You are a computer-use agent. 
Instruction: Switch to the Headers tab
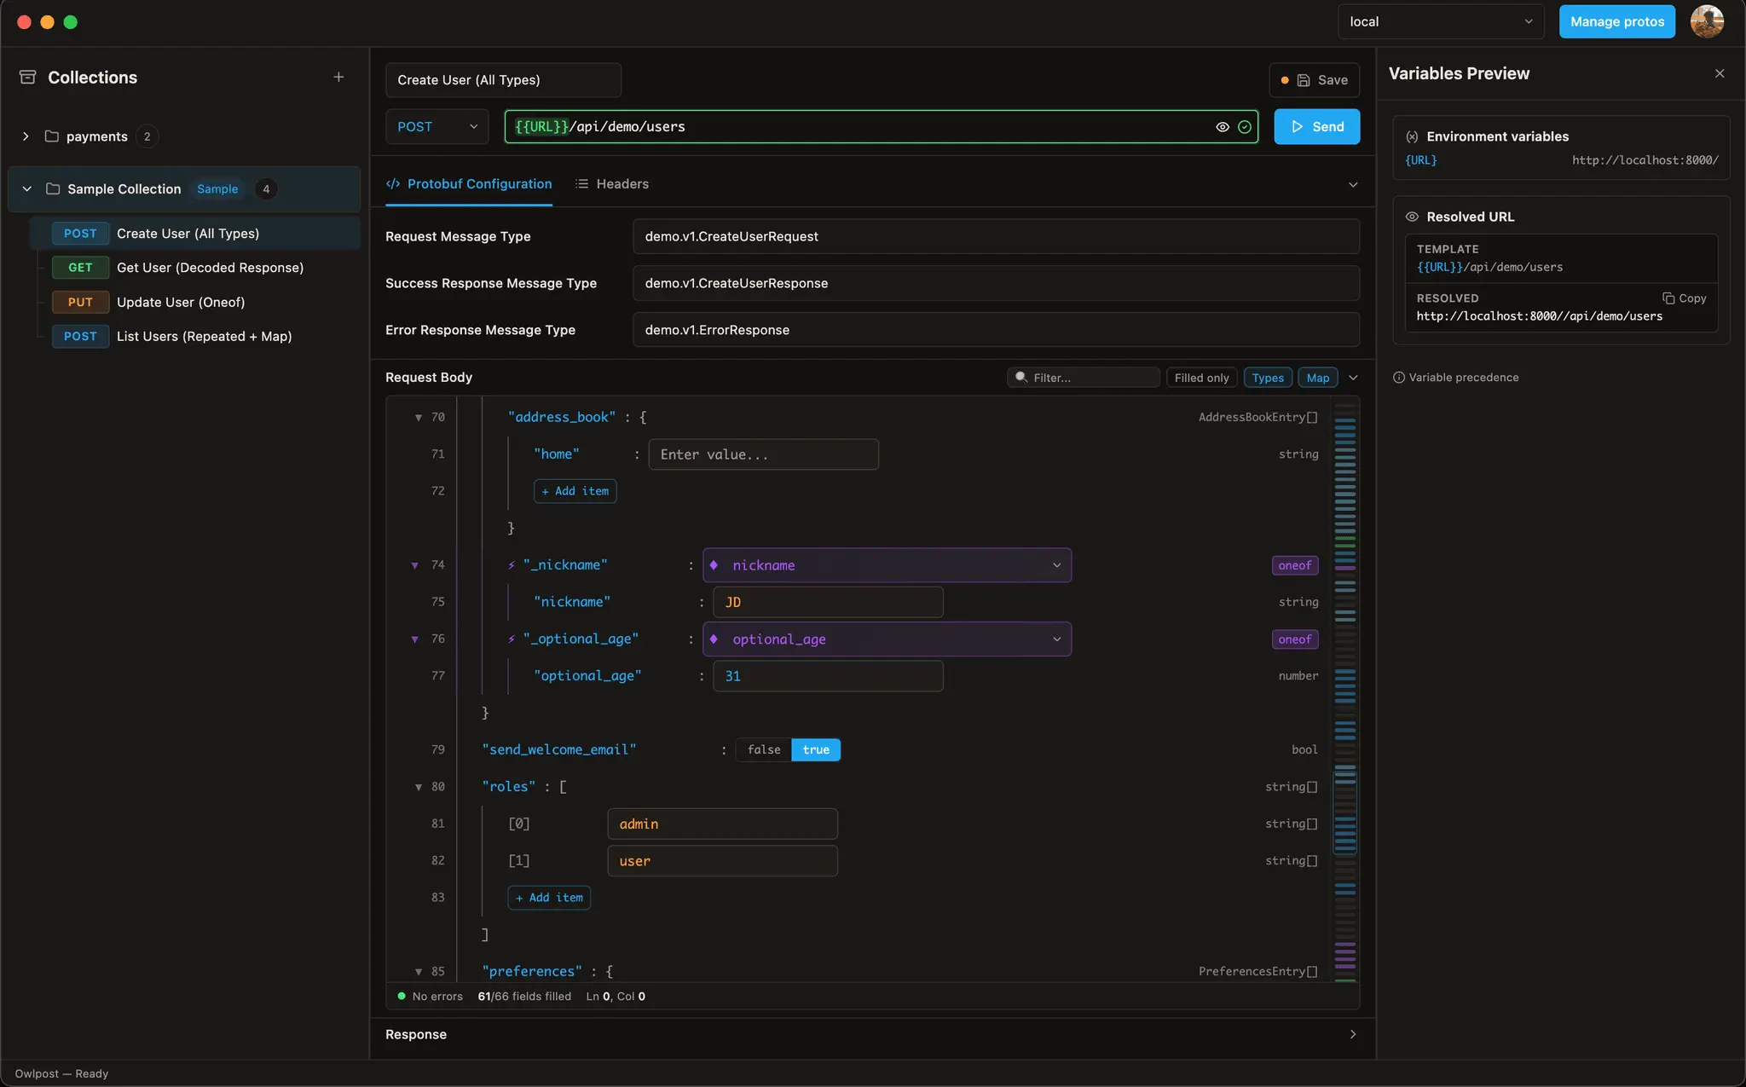[612, 184]
